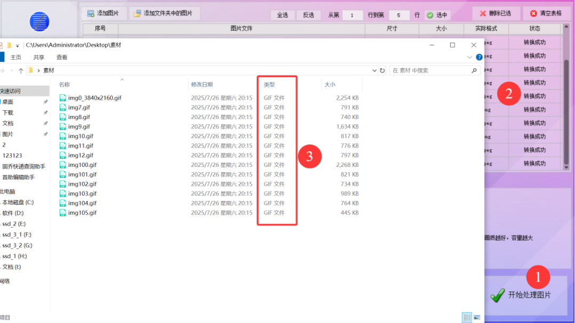Viewport: 575px width, 323px height.
Task: Expand the Explorer ribbon chevron
Action: [x=470, y=57]
